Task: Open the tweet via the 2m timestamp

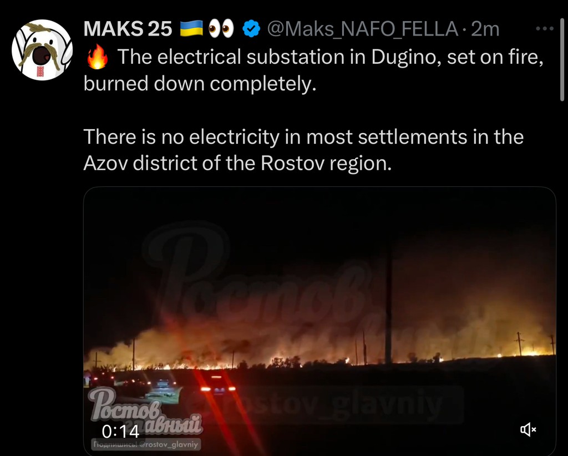Action: pyautogui.click(x=485, y=29)
